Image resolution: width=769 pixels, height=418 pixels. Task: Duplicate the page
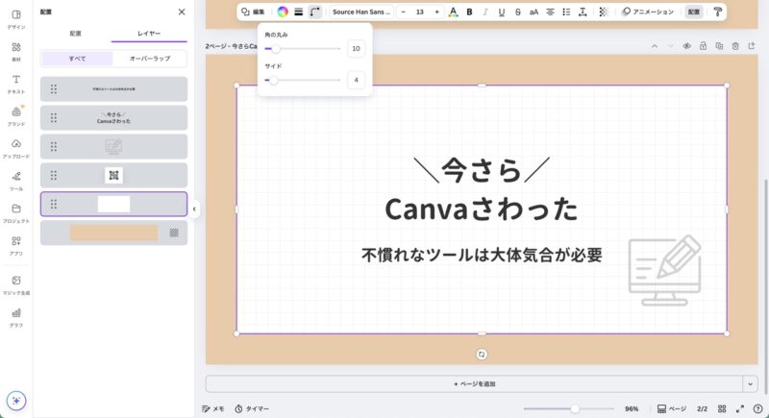(719, 46)
